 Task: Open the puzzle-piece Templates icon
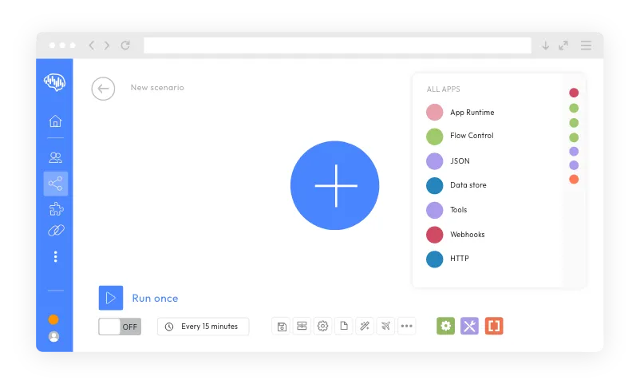click(x=56, y=209)
